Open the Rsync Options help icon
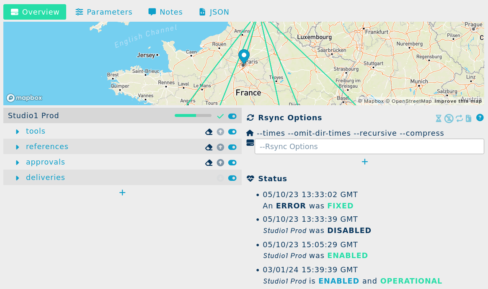488x289 pixels. click(480, 118)
